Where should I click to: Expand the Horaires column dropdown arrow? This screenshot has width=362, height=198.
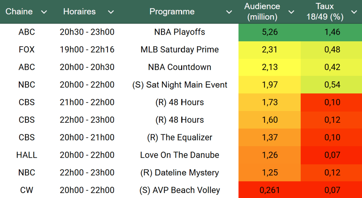pos(111,12)
